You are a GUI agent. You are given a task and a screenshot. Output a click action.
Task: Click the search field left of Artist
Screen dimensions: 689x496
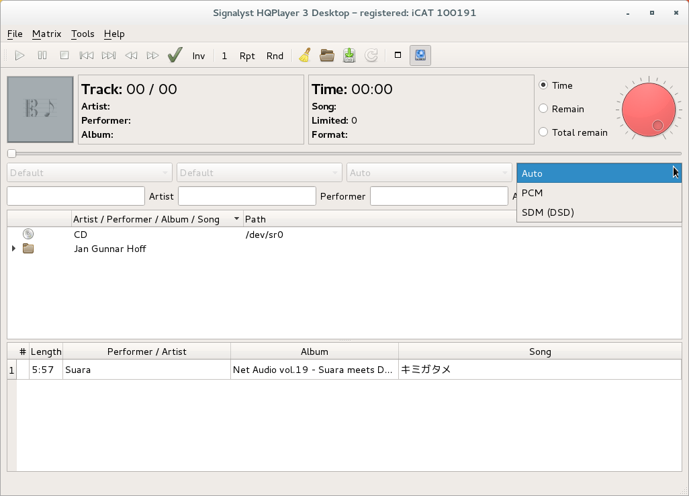tap(76, 196)
